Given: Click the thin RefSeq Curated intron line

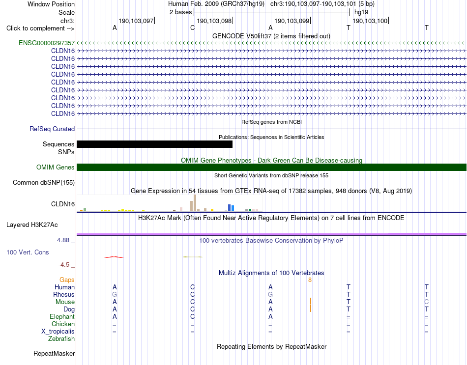Looking at the screenshot, I should (271, 129).
